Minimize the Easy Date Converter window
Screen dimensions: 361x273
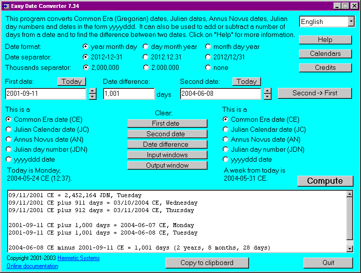coord(337,6)
